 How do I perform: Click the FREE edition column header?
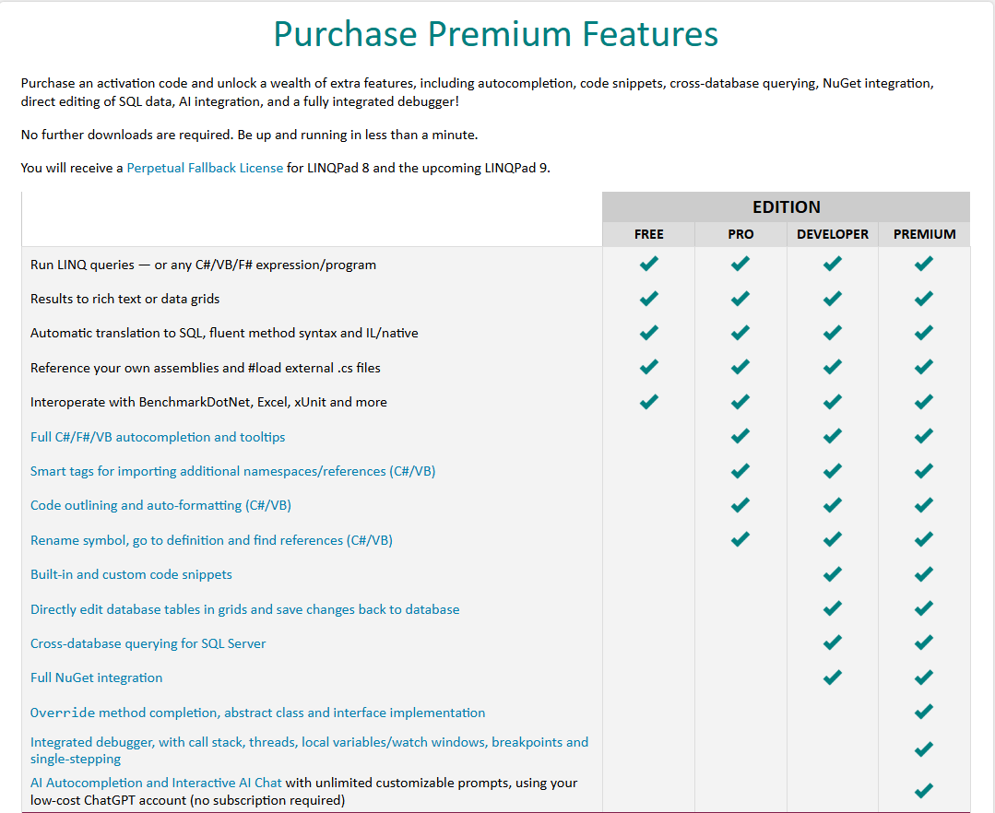(x=648, y=234)
